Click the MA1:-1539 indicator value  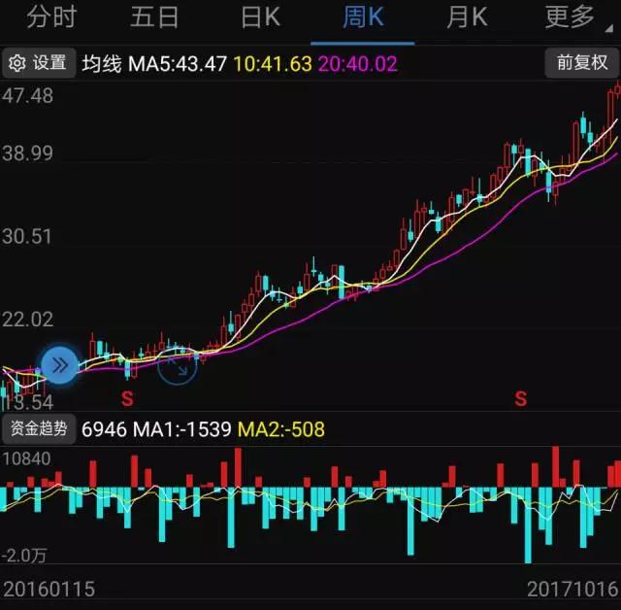(x=182, y=429)
